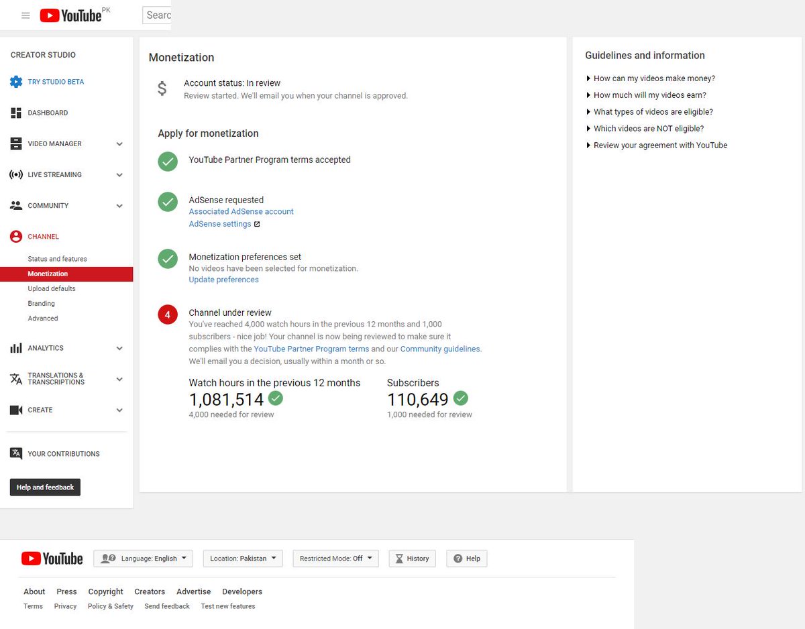Click the red step 4 circle icon
Screen dimensions: 805x629
tap(168, 314)
